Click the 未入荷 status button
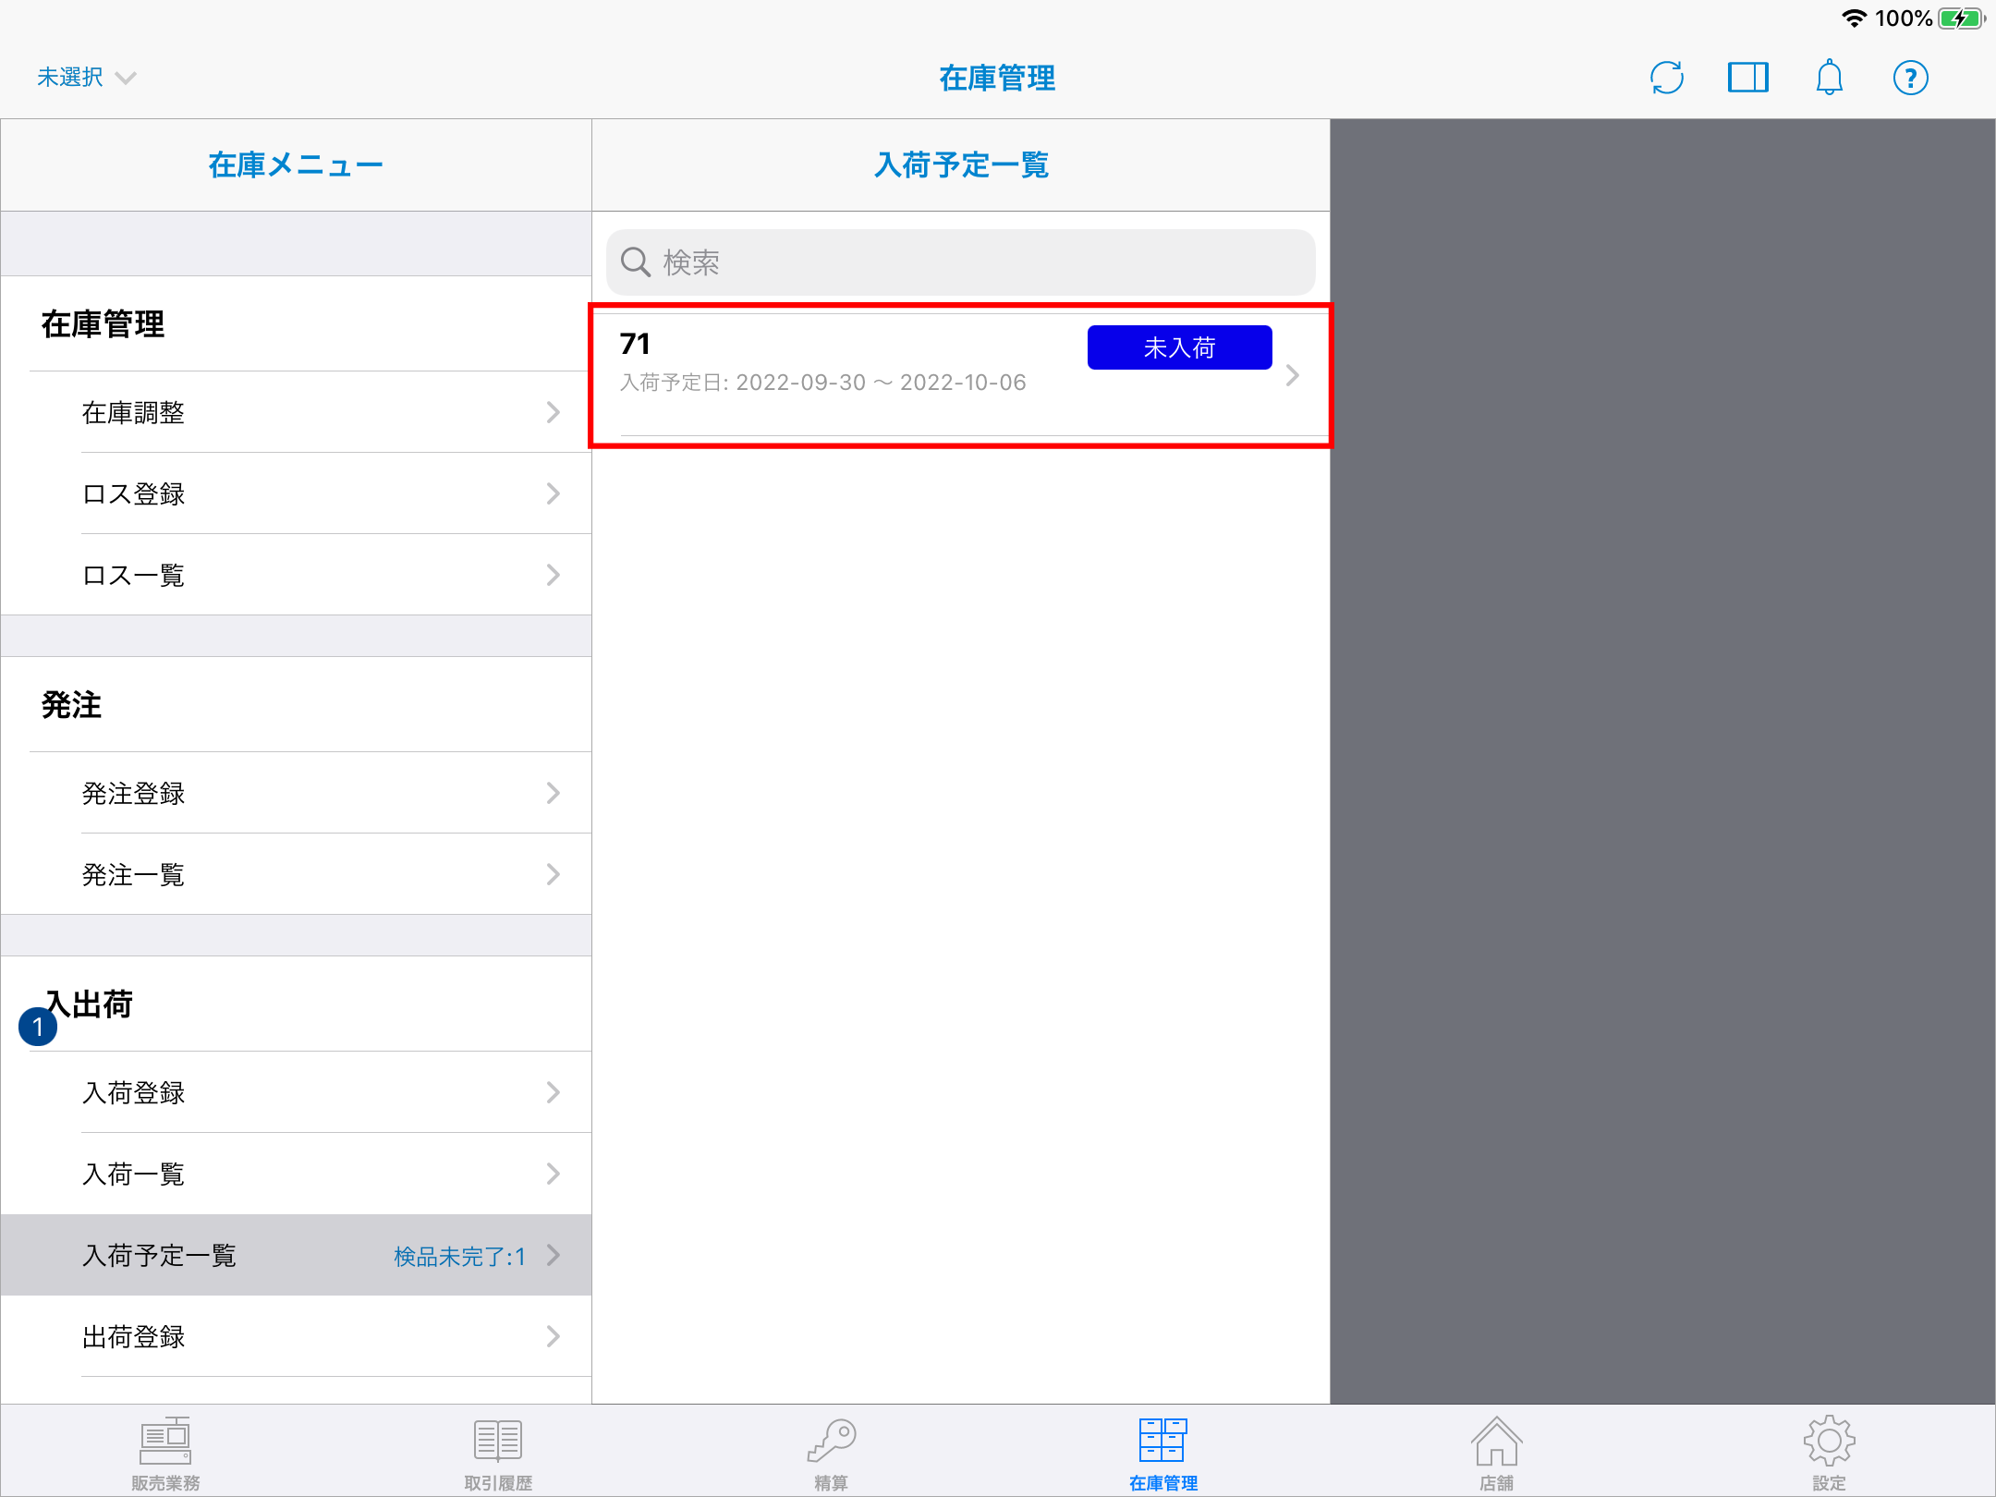The width and height of the screenshot is (1996, 1497). (x=1179, y=347)
